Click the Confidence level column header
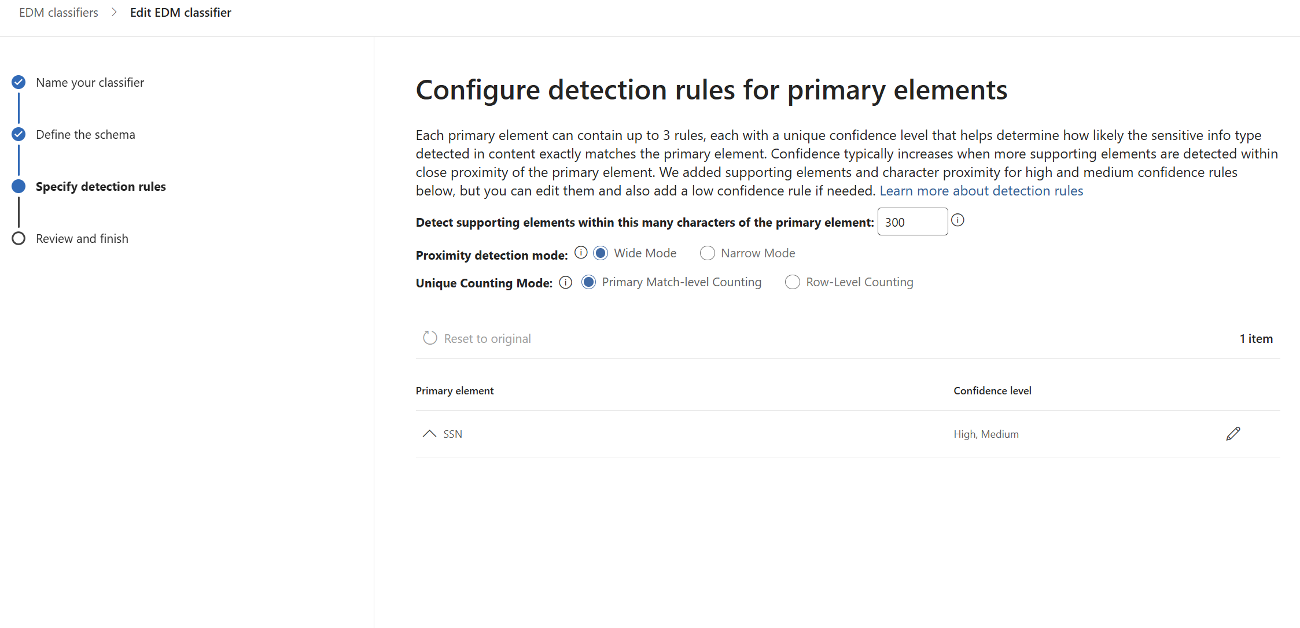 (992, 391)
